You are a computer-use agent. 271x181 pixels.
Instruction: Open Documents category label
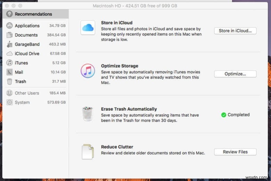point(26,35)
